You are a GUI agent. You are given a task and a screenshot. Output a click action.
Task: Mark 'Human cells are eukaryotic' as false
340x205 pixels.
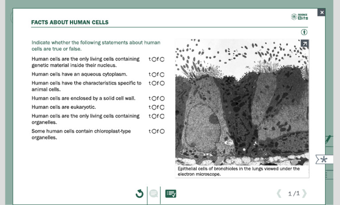[x=162, y=107]
